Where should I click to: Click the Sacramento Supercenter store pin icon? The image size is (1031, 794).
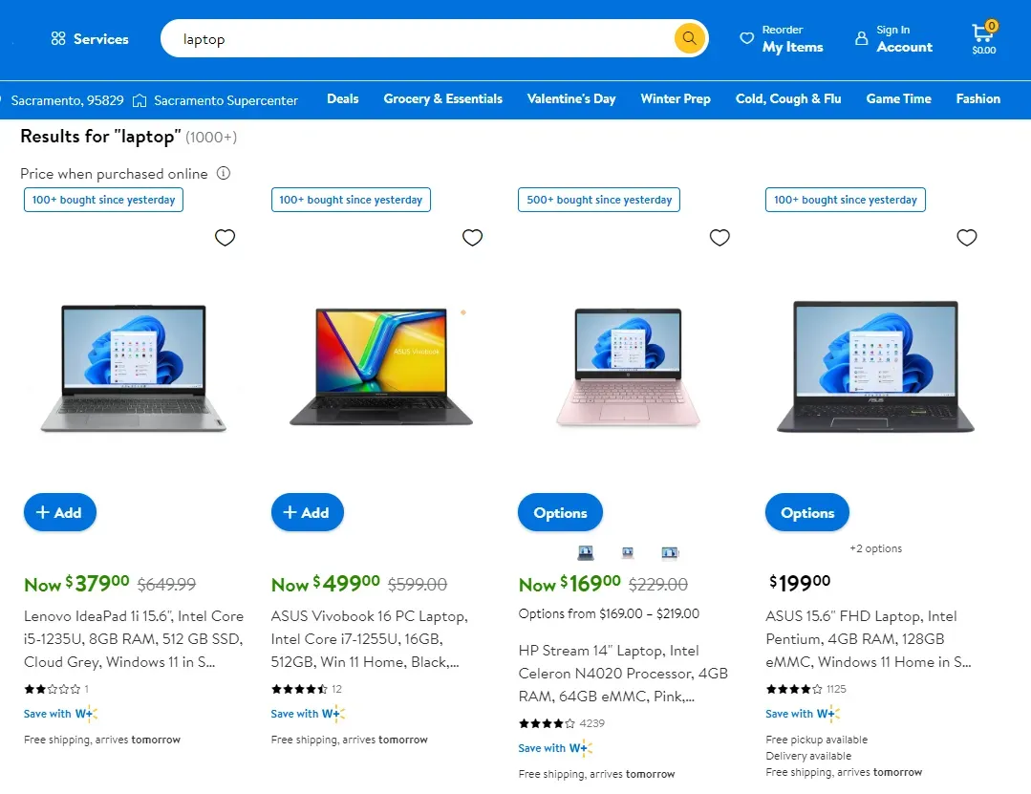(x=140, y=99)
